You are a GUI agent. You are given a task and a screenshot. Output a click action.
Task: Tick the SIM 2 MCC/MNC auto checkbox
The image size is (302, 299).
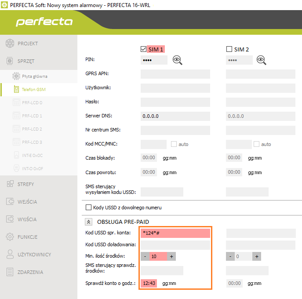(256, 144)
